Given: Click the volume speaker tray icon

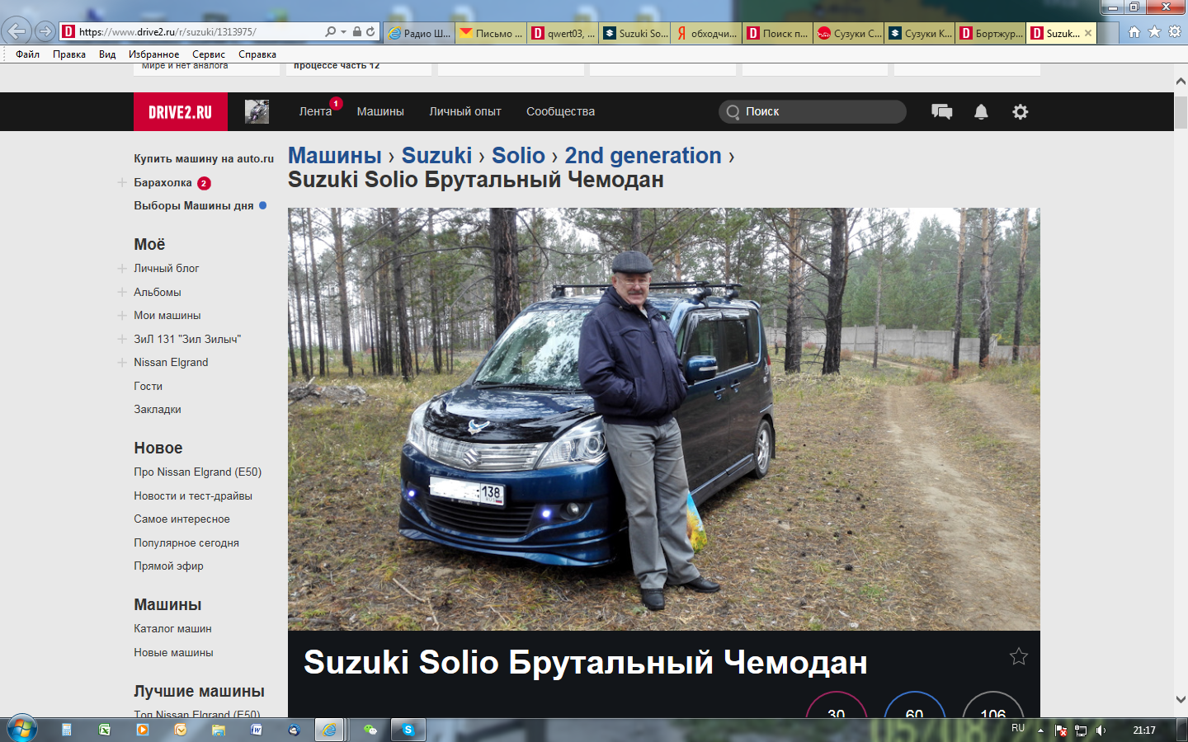Looking at the screenshot, I should 1101,730.
